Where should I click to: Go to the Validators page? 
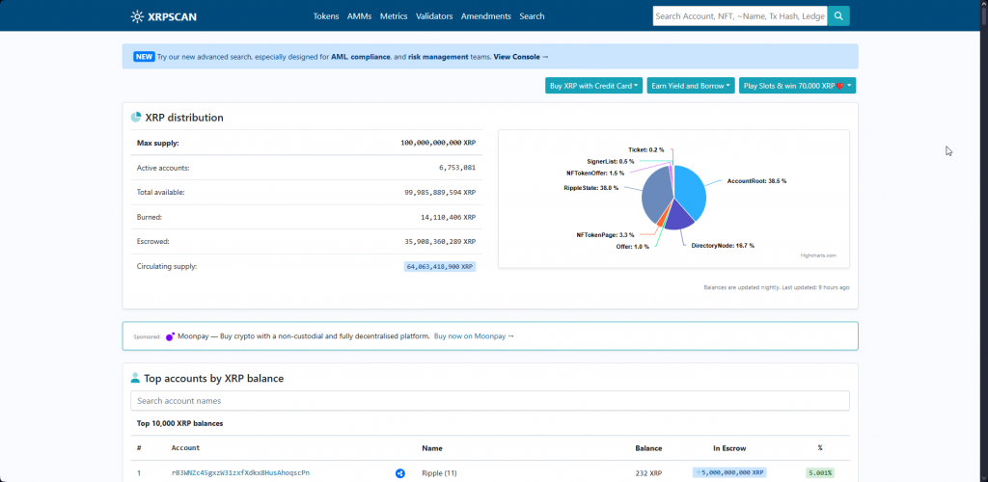(433, 16)
